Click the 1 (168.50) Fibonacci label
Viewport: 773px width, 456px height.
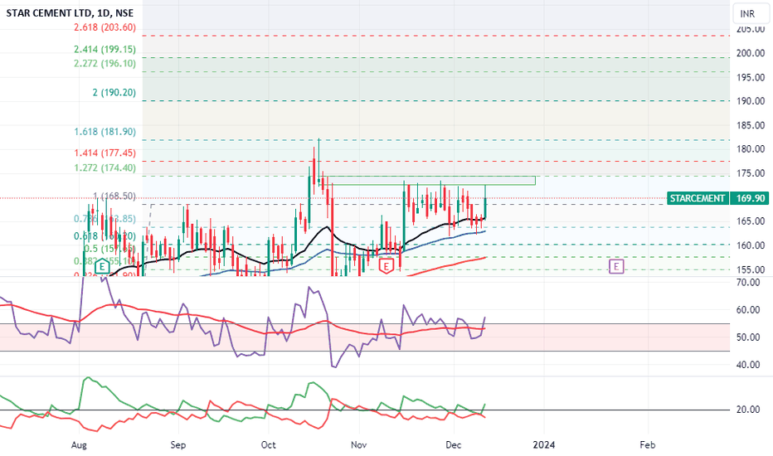[114, 196]
